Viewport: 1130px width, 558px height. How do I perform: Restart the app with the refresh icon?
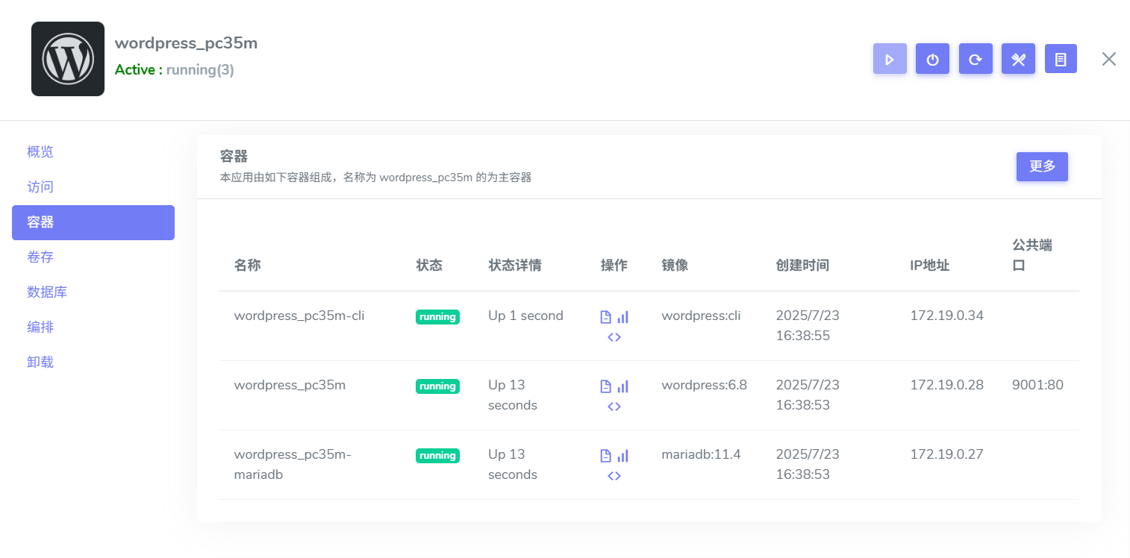click(x=976, y=59)
